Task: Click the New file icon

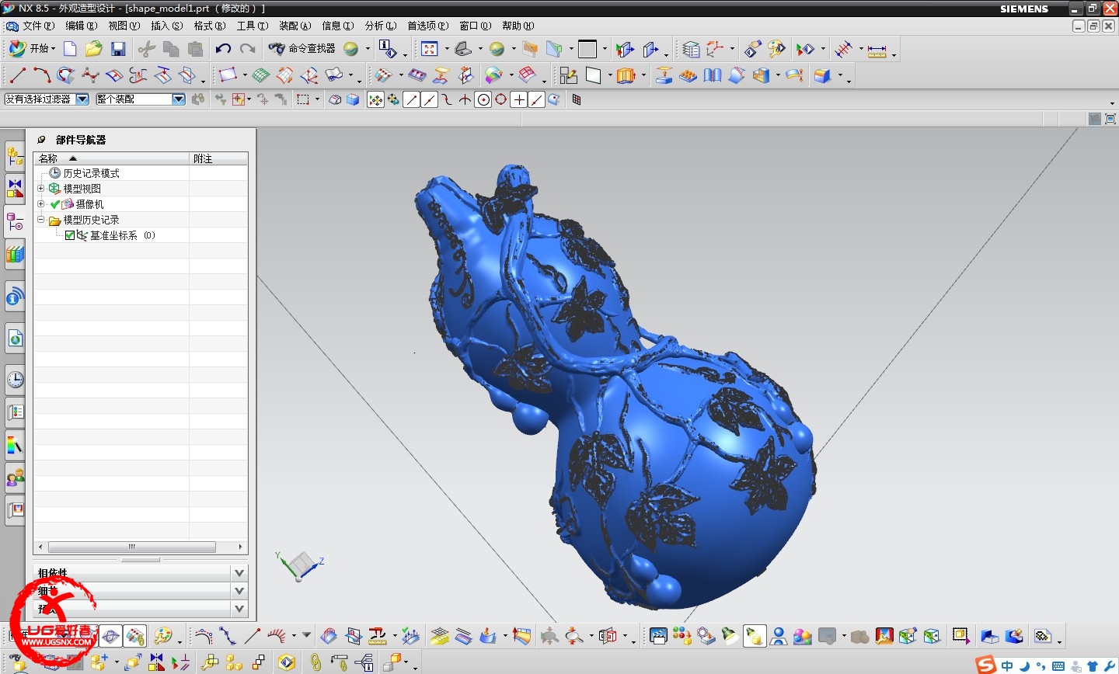Action: click(70, 49)
